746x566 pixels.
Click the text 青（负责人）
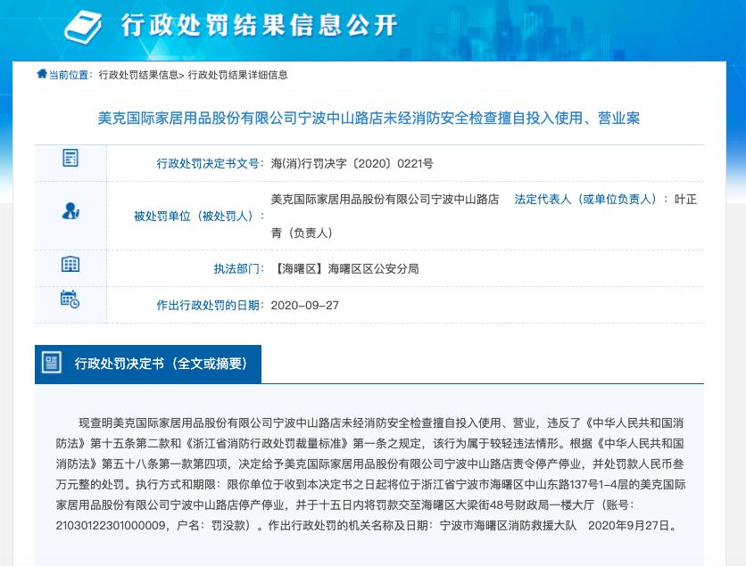tap(302, 233)
